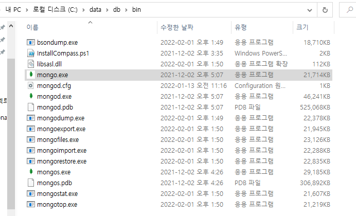
Task: Select the mongo.exe file name
Action: click(52, 75)
